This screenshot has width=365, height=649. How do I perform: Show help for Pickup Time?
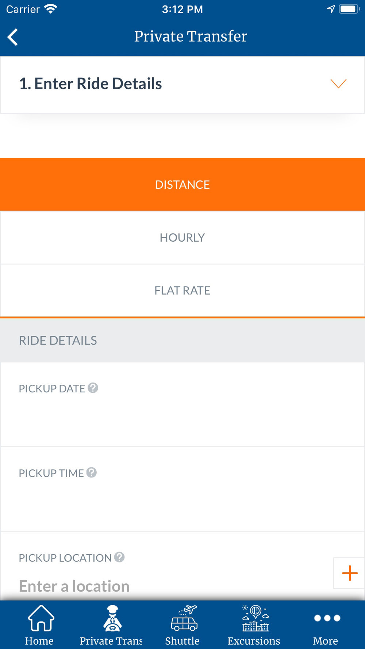pyautogui.click(x=92, y=472)
